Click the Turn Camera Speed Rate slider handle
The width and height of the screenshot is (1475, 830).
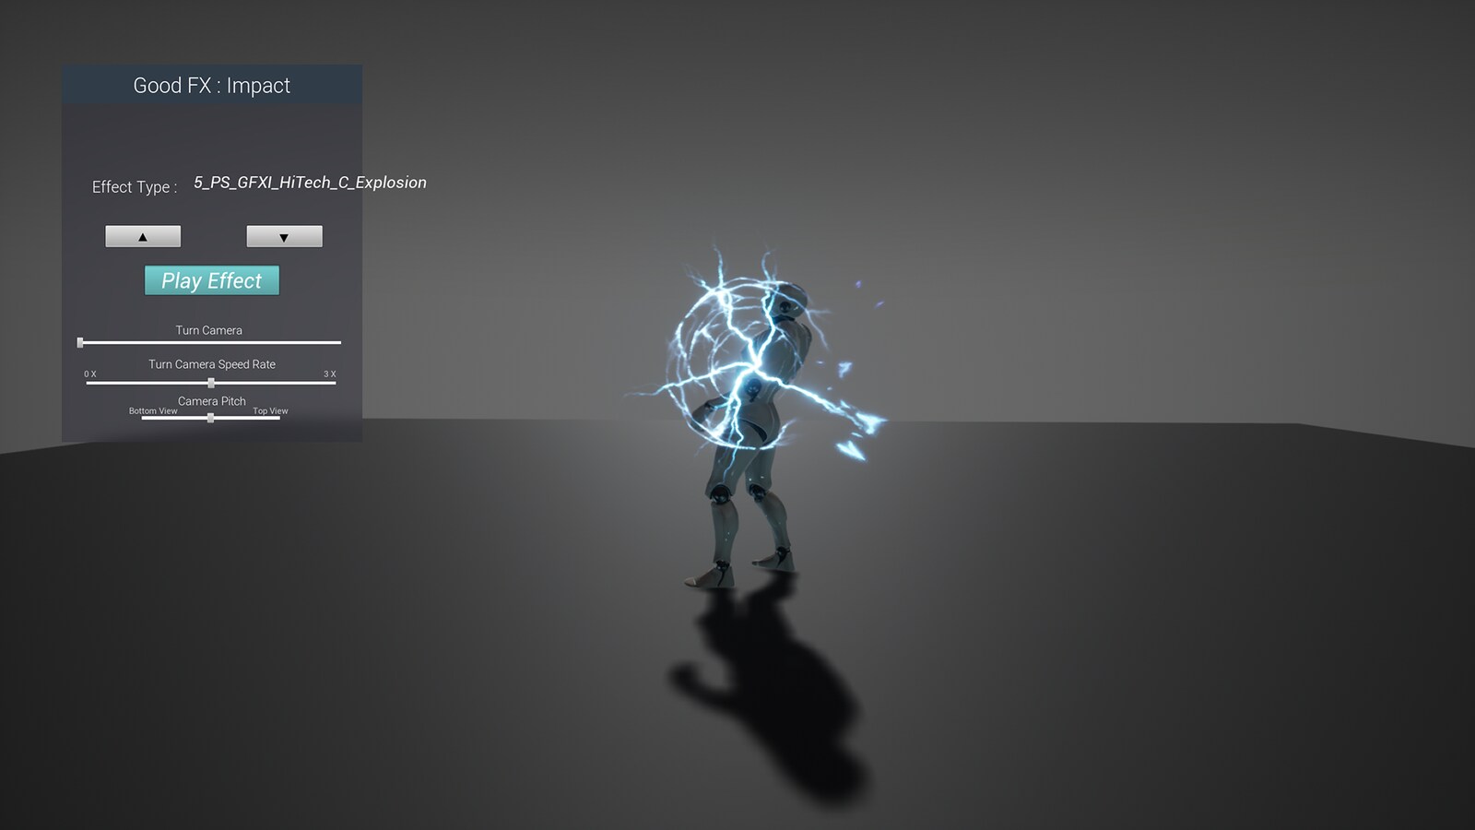click(x=209, y=381)
